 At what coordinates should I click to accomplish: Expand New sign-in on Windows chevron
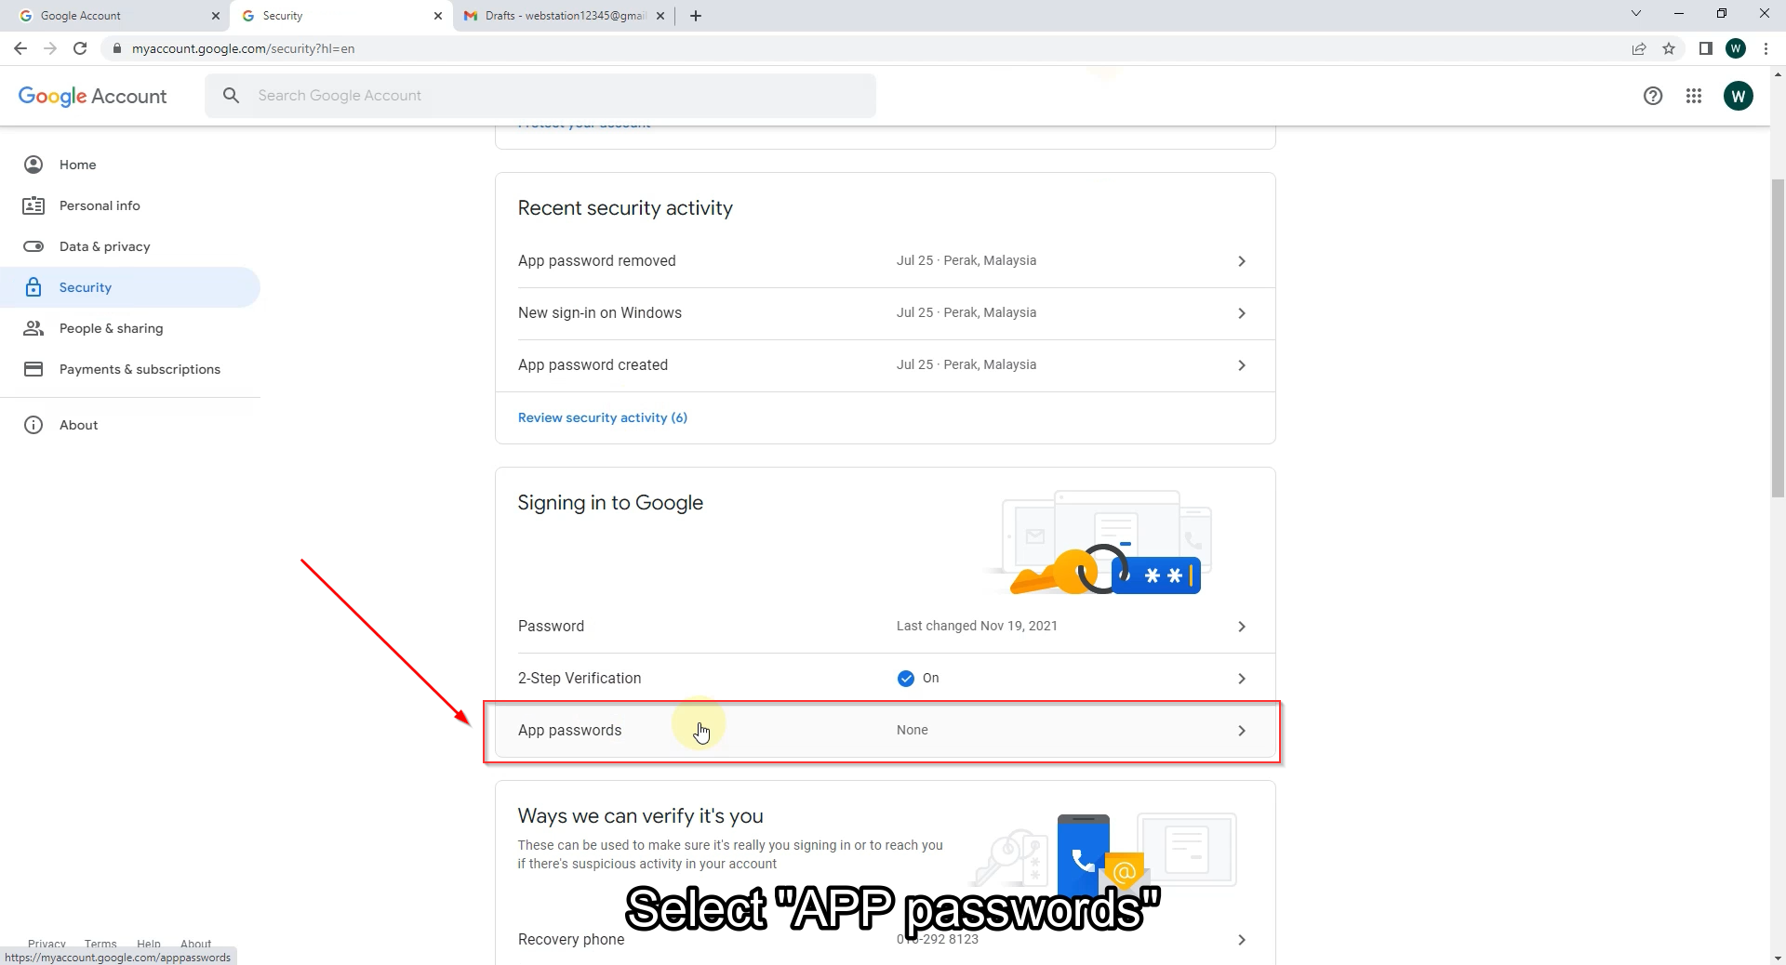click(1242, 313)
